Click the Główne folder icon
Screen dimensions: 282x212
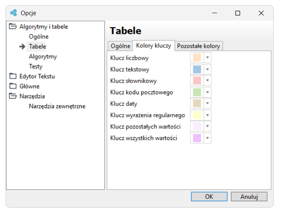[13, 86]
